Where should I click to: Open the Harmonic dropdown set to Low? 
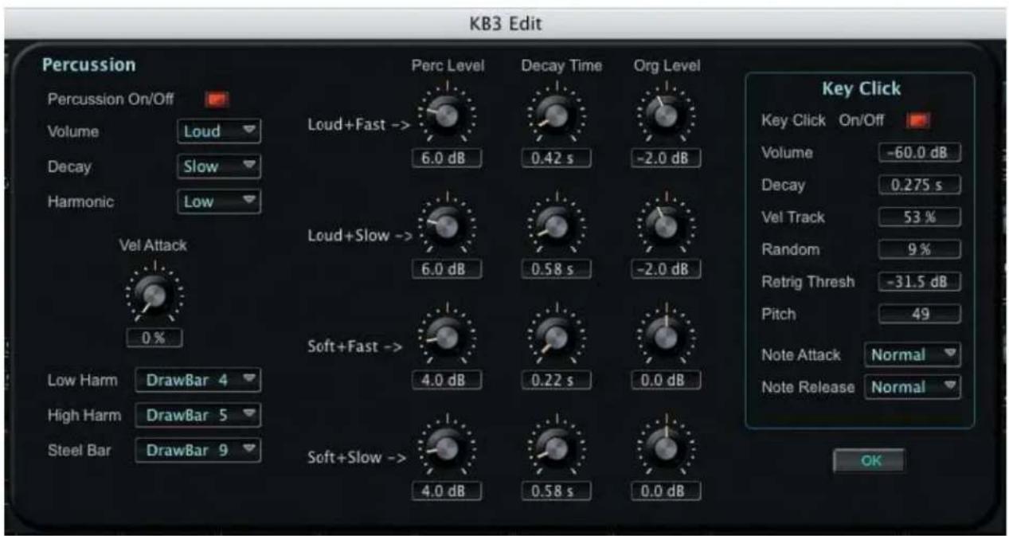click(x=219, y=201)
